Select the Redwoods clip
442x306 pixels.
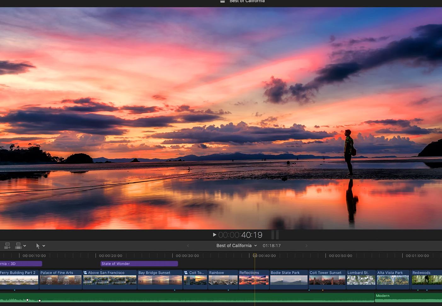427,279
